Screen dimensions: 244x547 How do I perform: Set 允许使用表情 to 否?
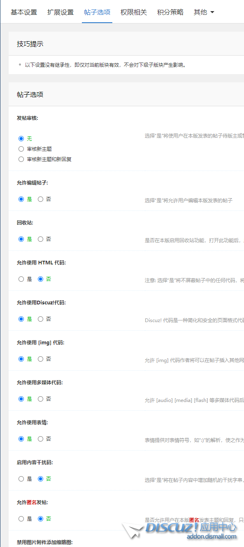click(x=40, y=439)
